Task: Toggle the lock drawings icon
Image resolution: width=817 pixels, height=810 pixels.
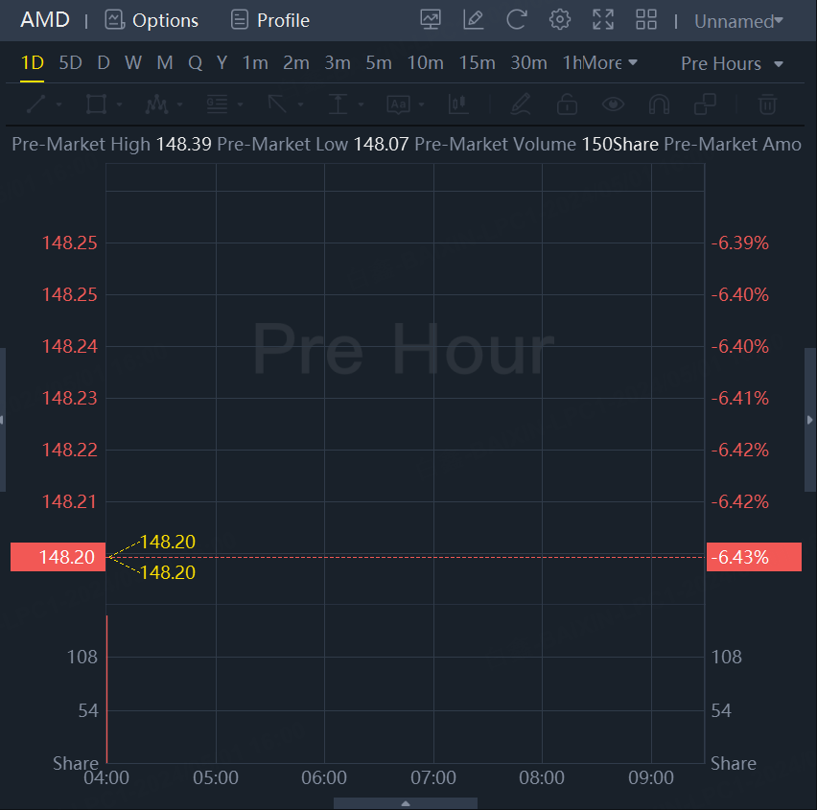Action: tap(567, 104)
